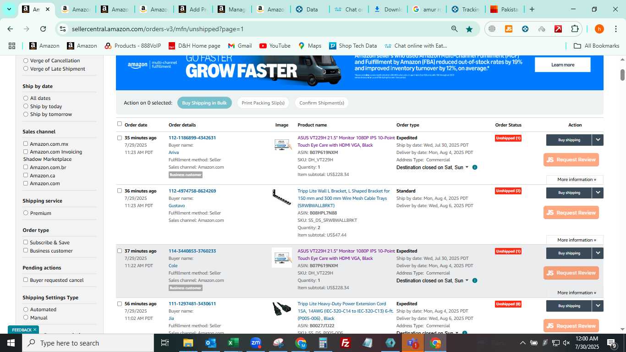This screenshot has width=626, height=352.
Task: Open the red pickaxe extension icon
Action: tap(558, 29)
